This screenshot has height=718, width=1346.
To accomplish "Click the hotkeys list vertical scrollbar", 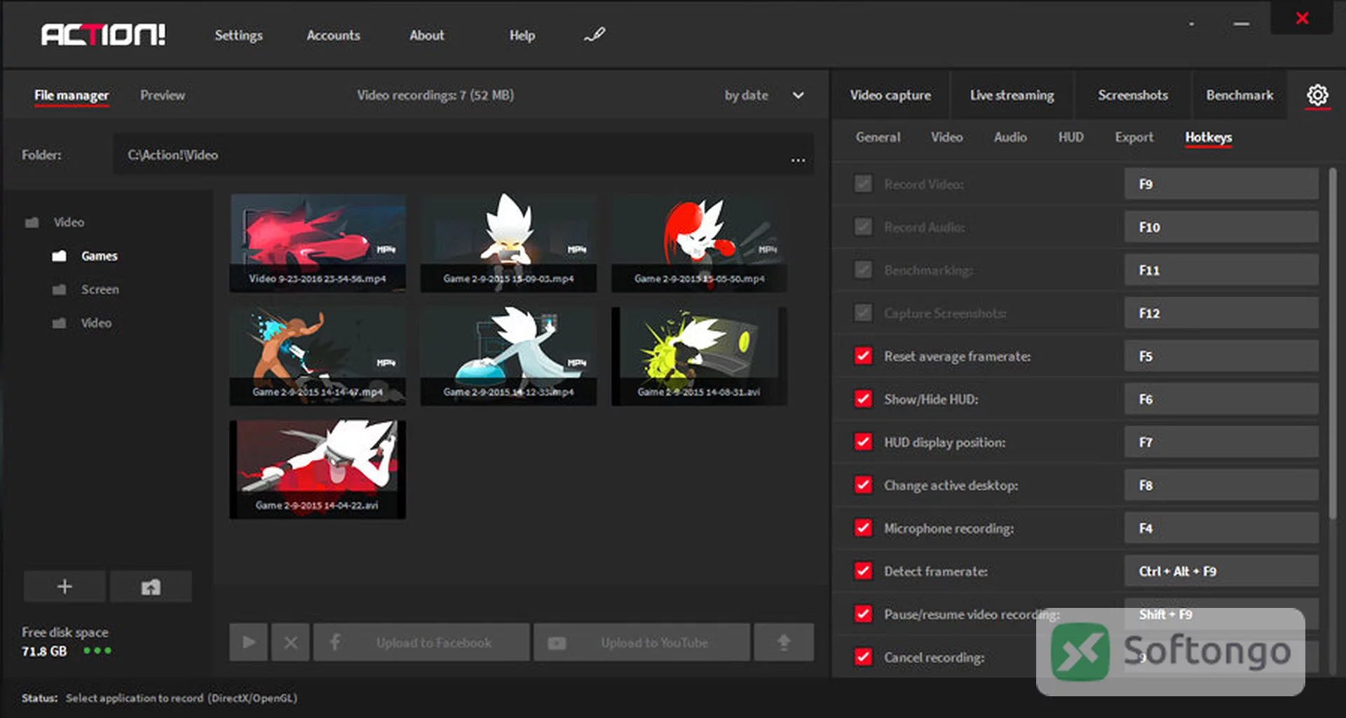I will pos(1332,344).
